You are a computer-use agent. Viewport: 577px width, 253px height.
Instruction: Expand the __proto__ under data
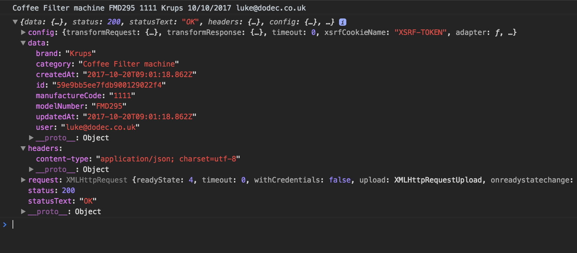(31, 138)
